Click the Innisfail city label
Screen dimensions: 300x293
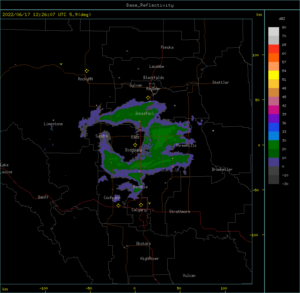click(144, 113)
